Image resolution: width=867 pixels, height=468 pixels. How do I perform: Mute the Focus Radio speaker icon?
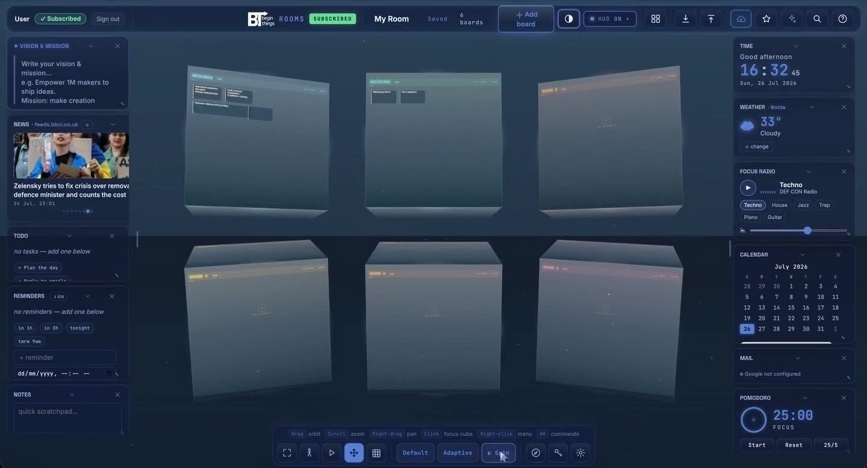[743, 230]
